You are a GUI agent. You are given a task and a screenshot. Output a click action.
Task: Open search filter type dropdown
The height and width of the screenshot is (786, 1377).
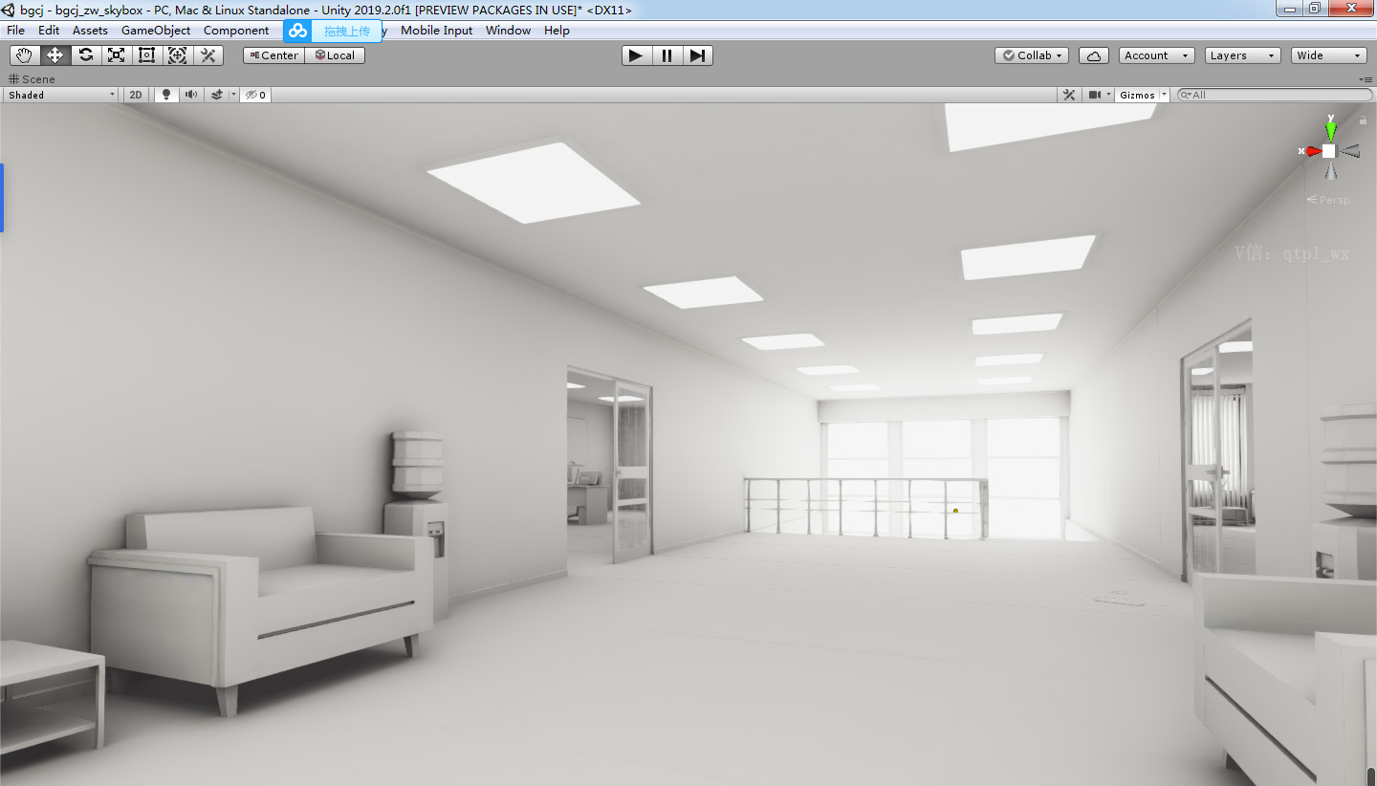tap(1186, 95)
